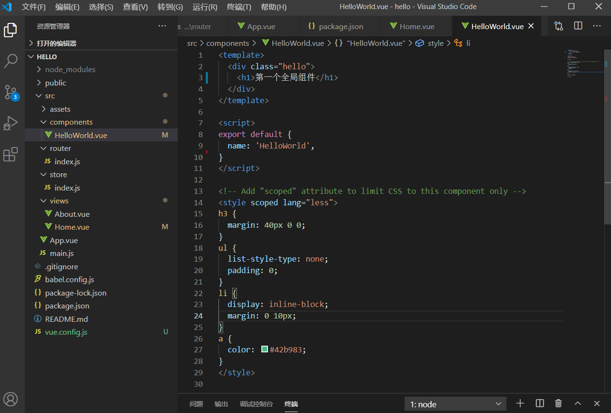Open the 终端(T) menu
Screen dimensions: 611x413
click(x=239, y=7)
